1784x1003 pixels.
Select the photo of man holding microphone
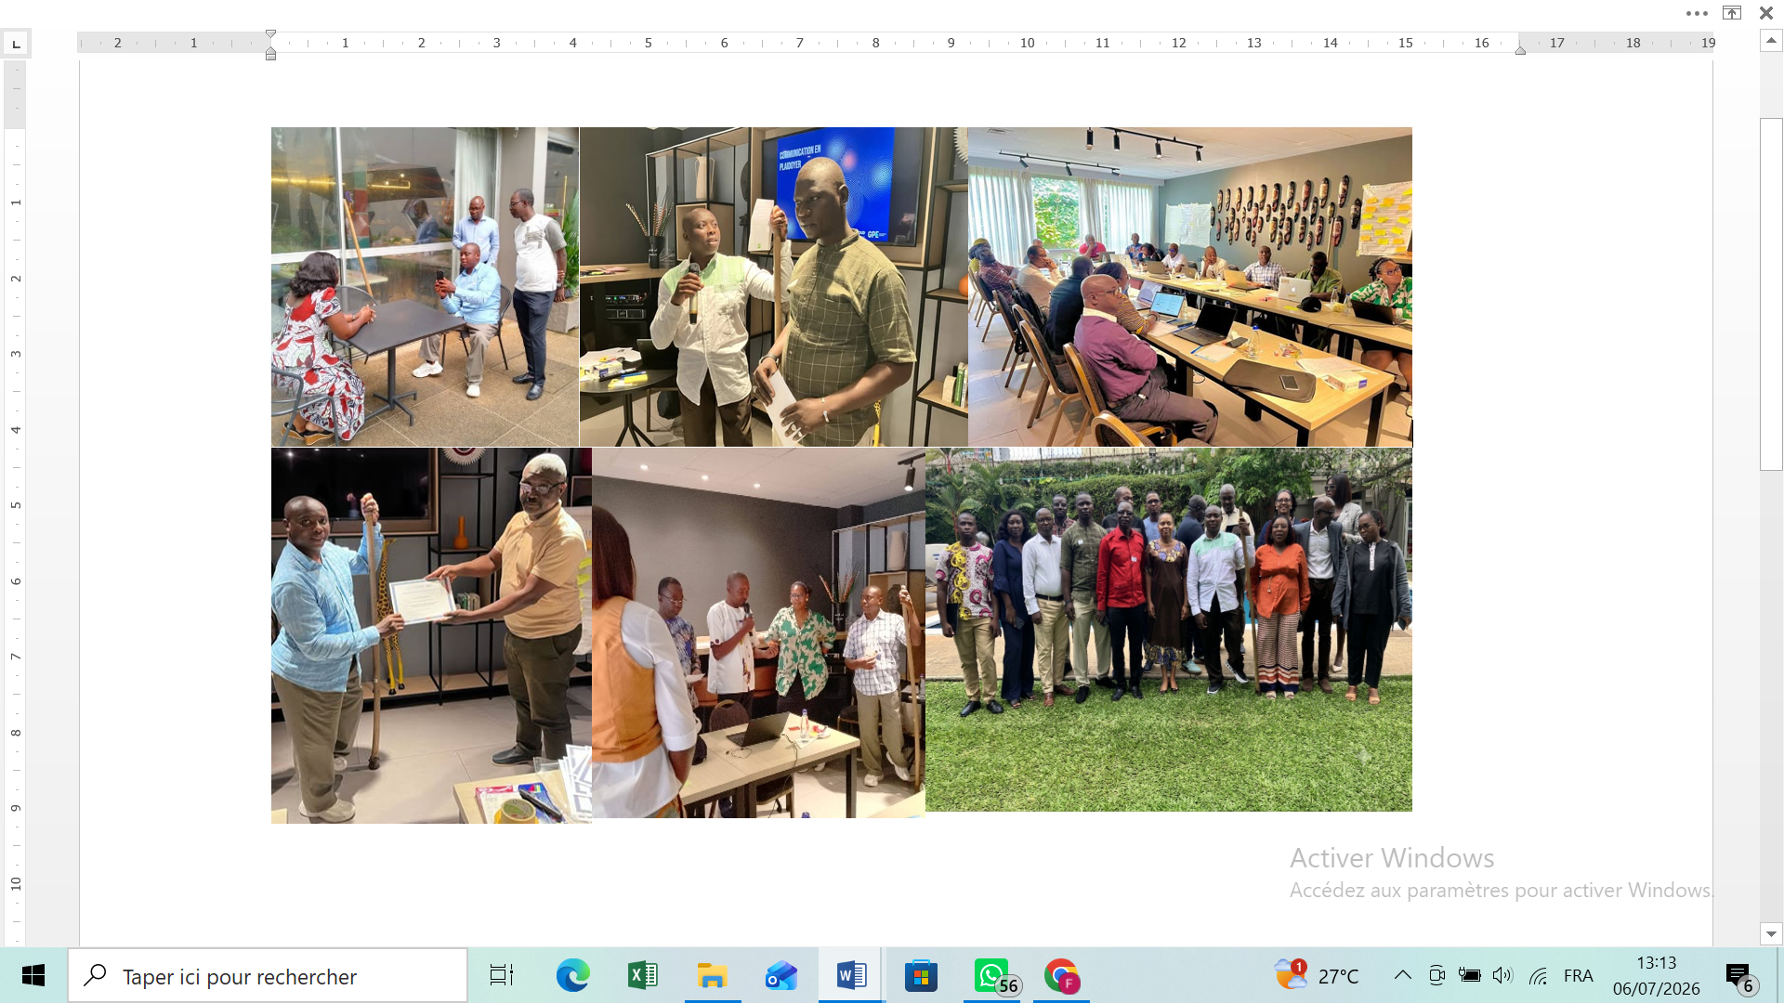[773, 287]
